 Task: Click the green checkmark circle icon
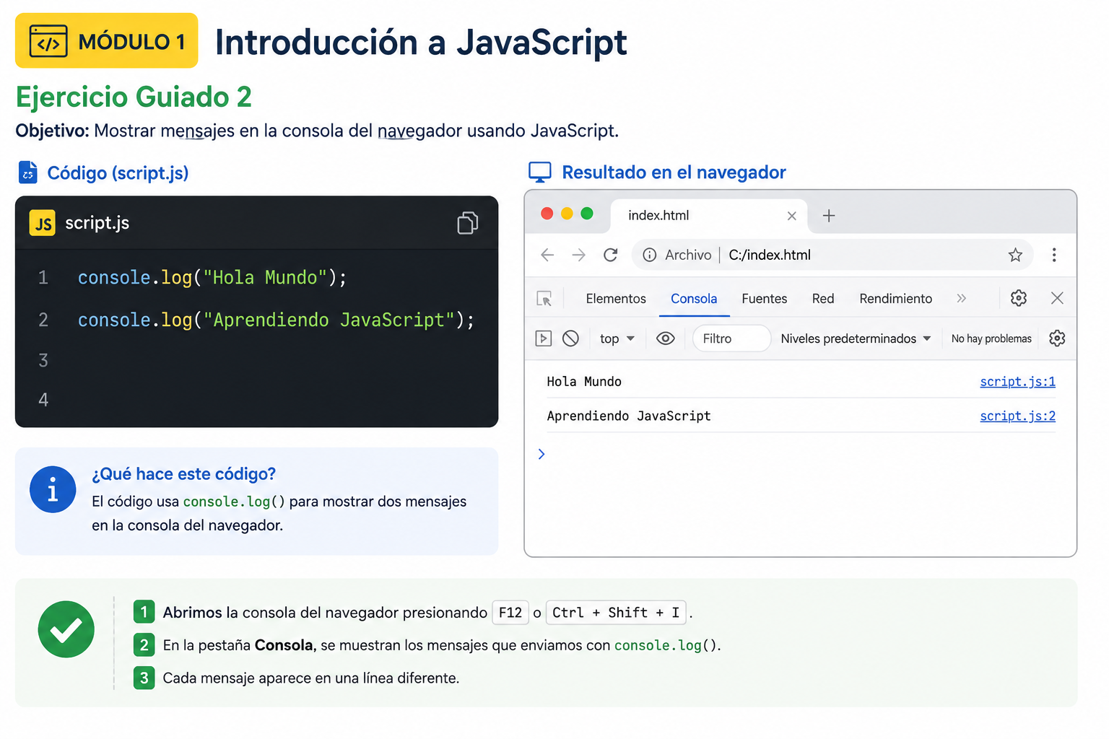click(66, 629)
